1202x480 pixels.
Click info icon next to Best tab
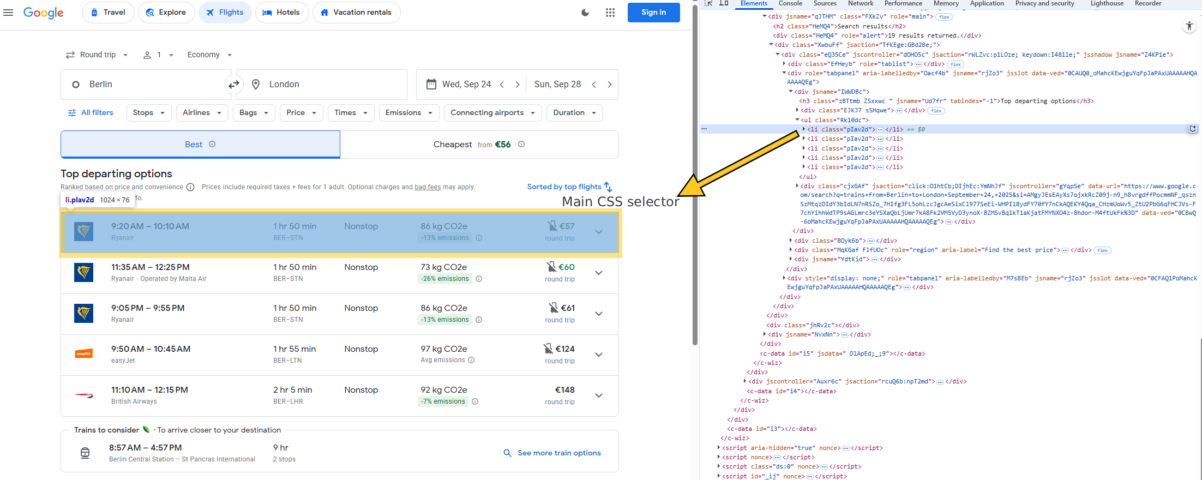tap(212, 144)
